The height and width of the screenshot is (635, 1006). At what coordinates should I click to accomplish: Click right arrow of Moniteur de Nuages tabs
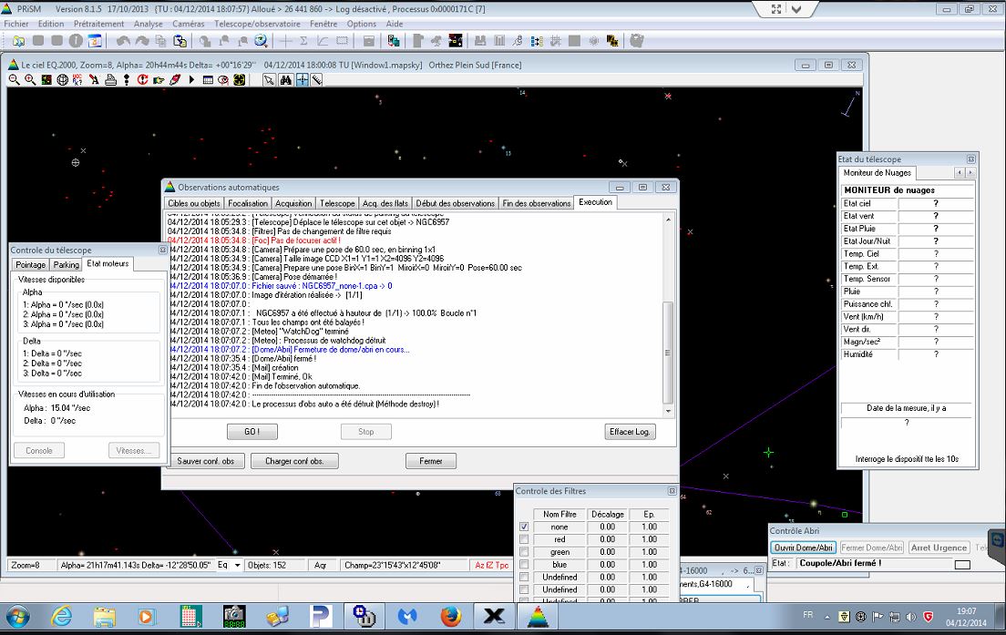970,173
